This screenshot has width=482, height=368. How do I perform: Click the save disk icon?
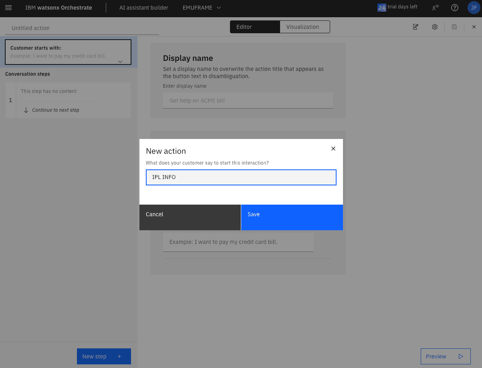[x=454, y=27]
